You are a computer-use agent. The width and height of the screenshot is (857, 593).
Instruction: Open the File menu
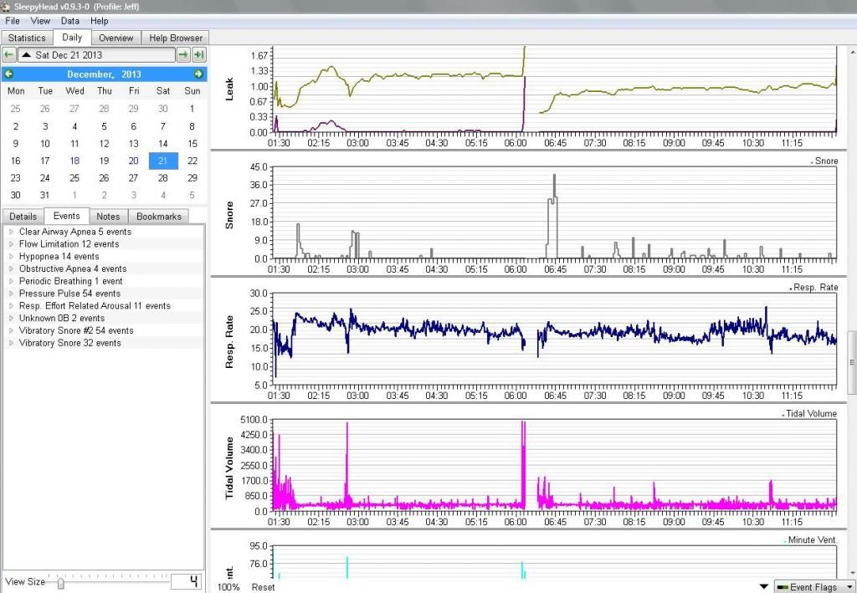[12, 21]
